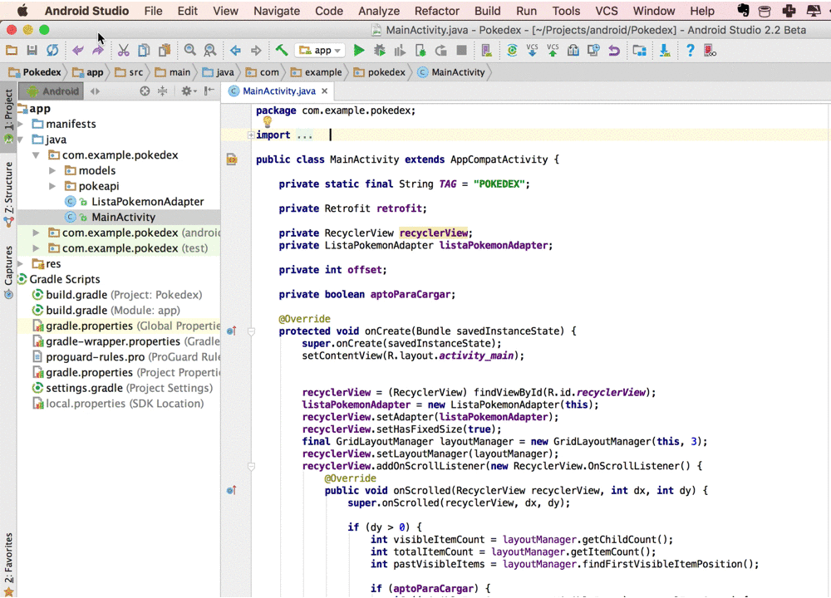Click the Replace magnifier icon
This screenshot has height=598, width=831.
pyautogui.click(x=210, y=51)
